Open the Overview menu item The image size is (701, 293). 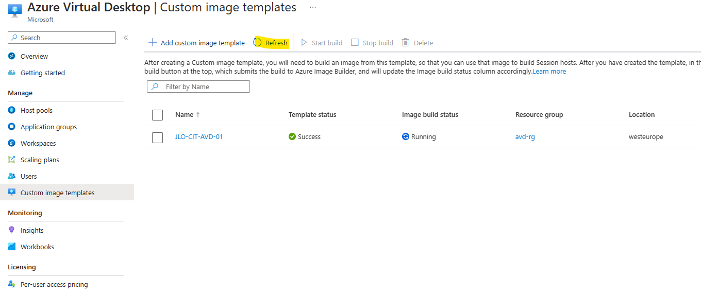[x=34, y=57]
